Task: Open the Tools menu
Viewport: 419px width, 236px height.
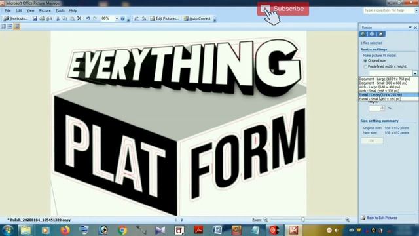Action: click(60, 10)
